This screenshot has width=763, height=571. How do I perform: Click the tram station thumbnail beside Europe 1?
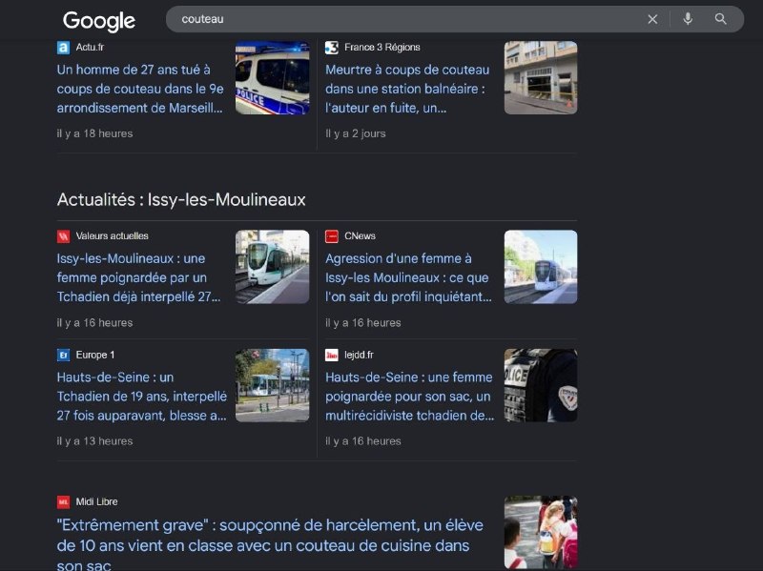pyautogui.click(x=272, y=385)
